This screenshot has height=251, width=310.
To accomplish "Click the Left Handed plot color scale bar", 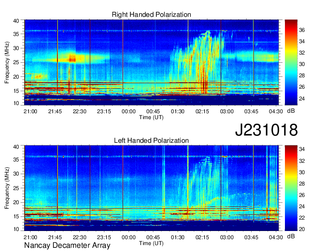I will [291, 188].
